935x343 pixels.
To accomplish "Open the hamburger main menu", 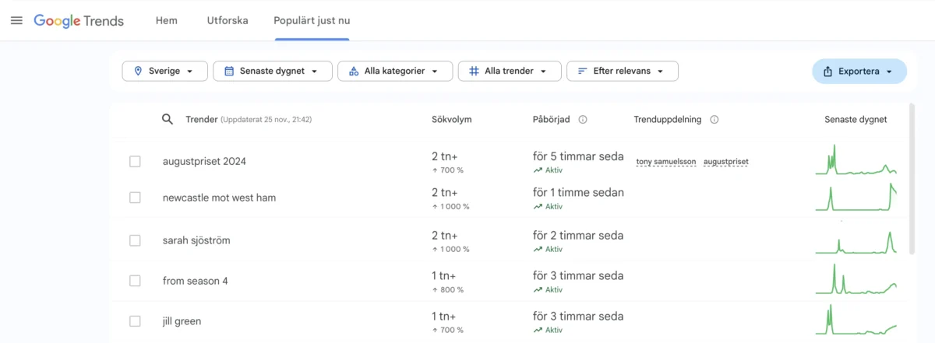I will pos(16,20).
